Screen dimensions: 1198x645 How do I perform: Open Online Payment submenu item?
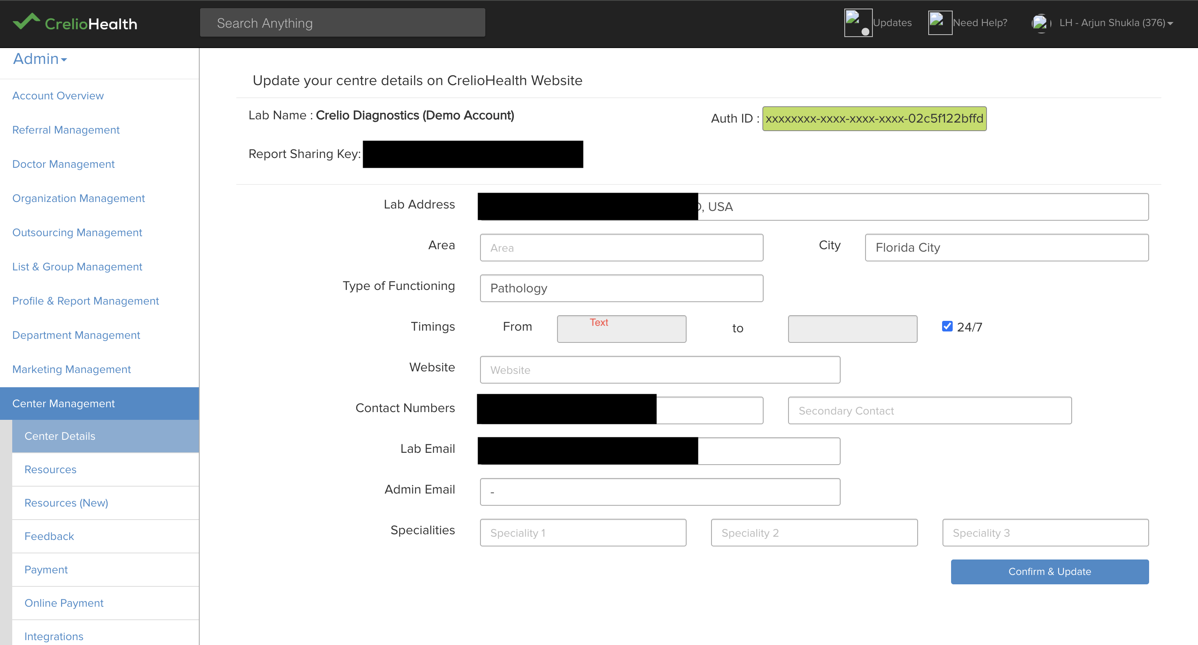point(106,603)
